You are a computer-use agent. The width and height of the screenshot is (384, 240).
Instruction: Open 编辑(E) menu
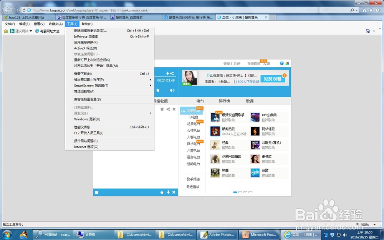pyautogui.click(x=24, y=24)
